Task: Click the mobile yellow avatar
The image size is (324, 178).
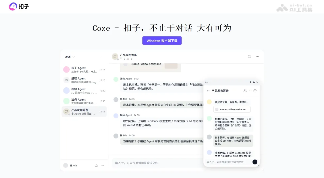Action: point(209,102)
